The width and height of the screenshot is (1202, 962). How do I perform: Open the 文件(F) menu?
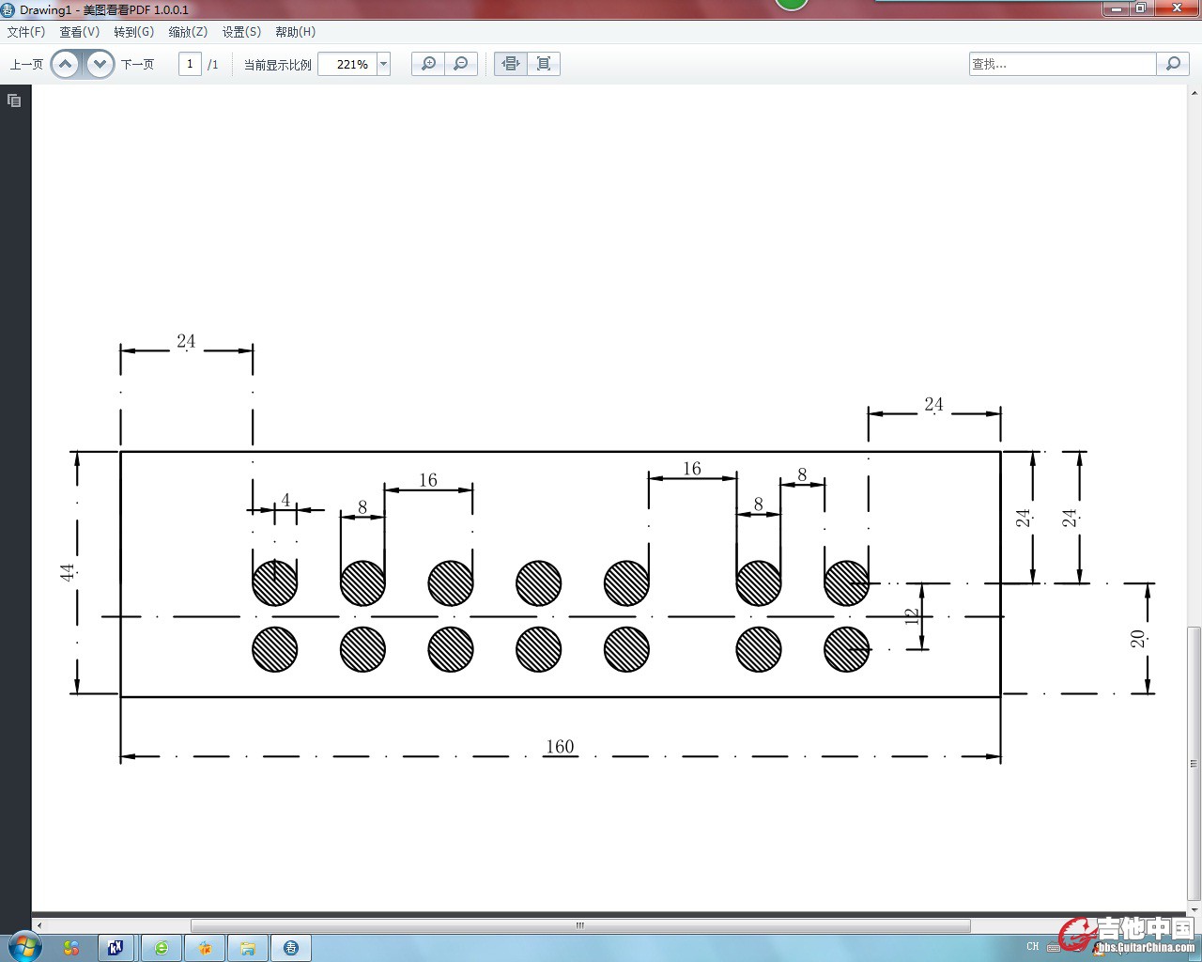(x=26, y=32)
